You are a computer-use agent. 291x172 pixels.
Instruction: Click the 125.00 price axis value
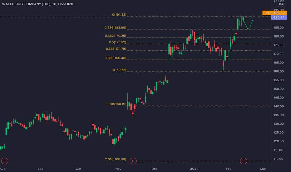pos(279,133)
